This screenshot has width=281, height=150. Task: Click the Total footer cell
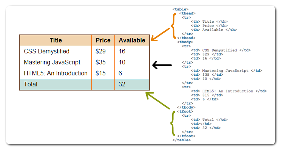[56, 84]
